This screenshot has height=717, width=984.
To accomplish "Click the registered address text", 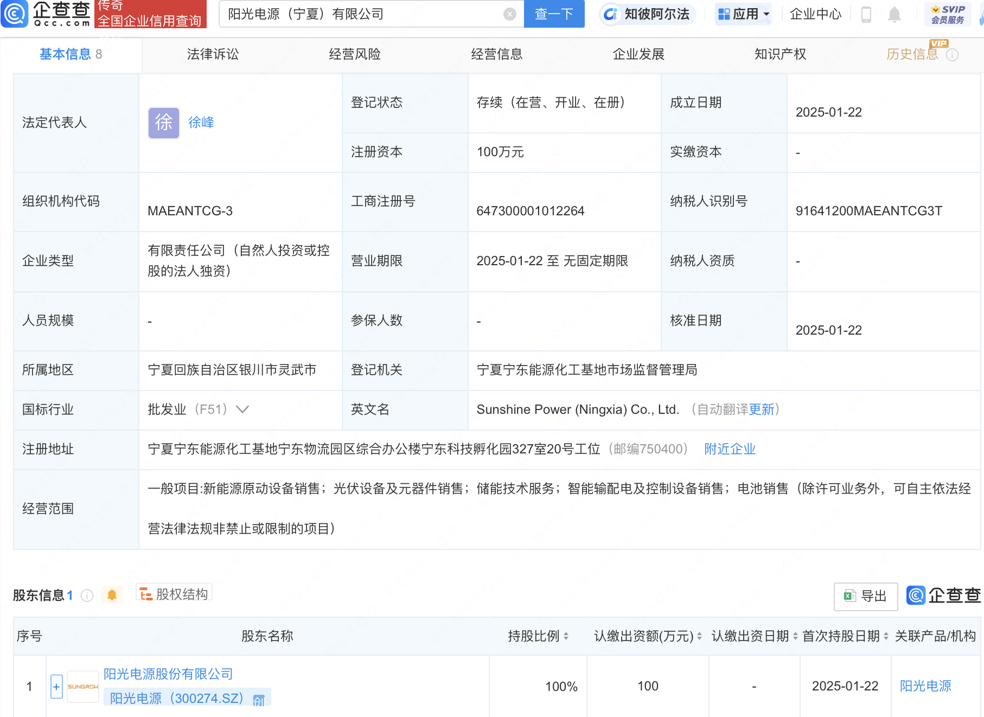I will click(x=374, y=449).
